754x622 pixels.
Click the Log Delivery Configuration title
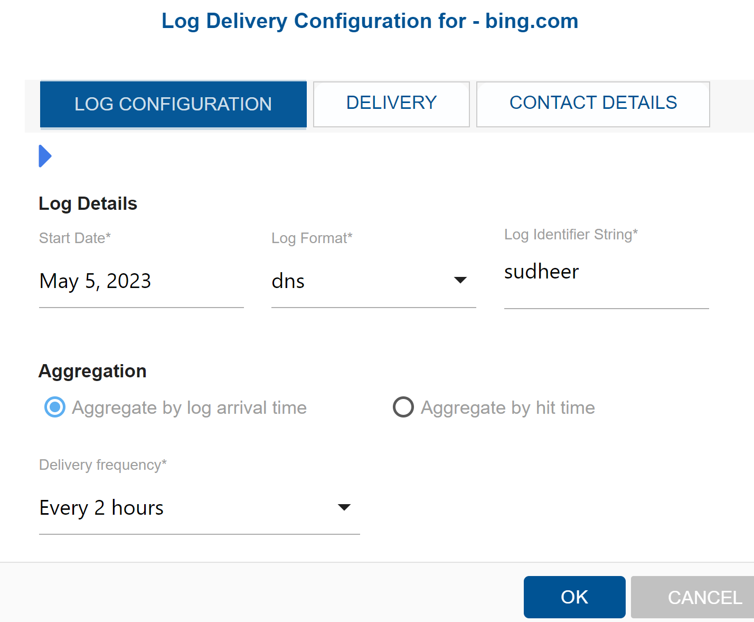(370, 21)
